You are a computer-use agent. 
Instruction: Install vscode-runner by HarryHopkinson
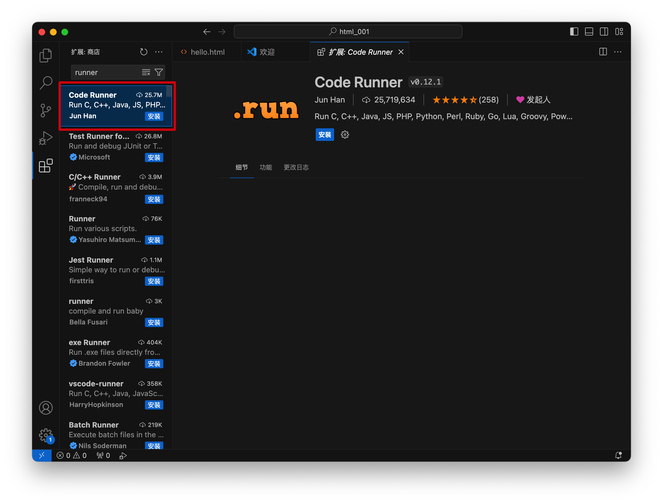154,405
